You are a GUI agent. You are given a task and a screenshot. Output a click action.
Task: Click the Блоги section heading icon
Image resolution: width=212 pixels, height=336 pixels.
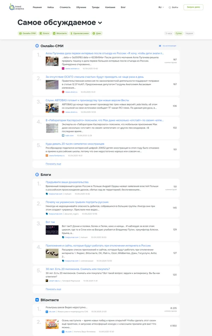click(37, 174)
